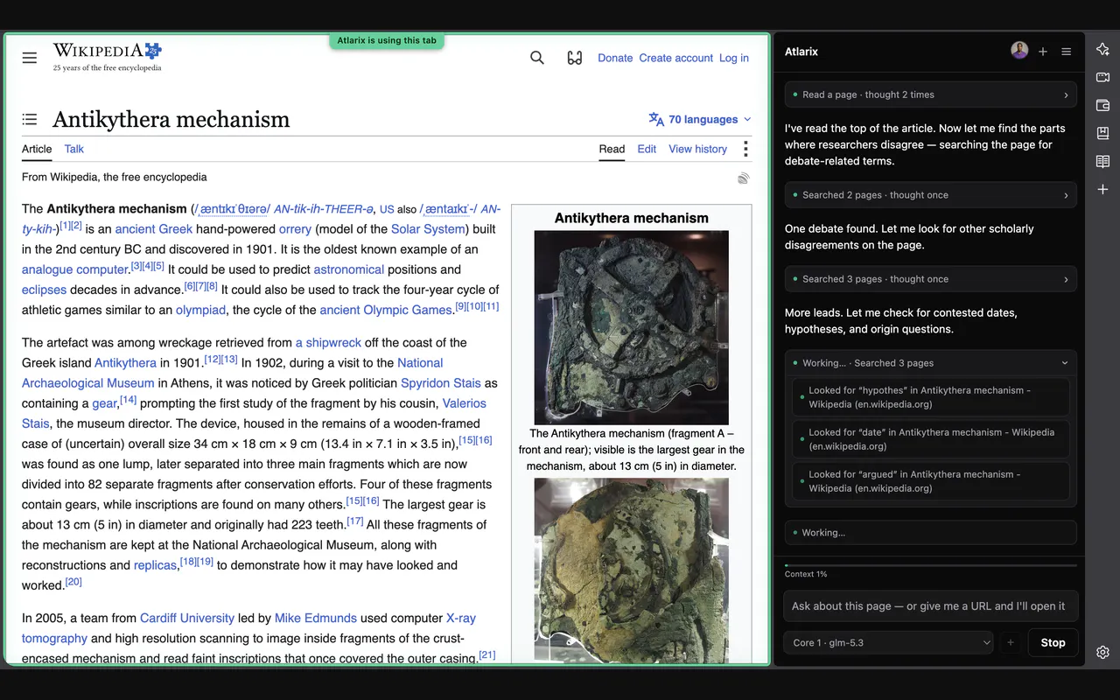
Task: Open the 'a shipwreck' link
Action: pyautogui.click(x=328, y=343)
